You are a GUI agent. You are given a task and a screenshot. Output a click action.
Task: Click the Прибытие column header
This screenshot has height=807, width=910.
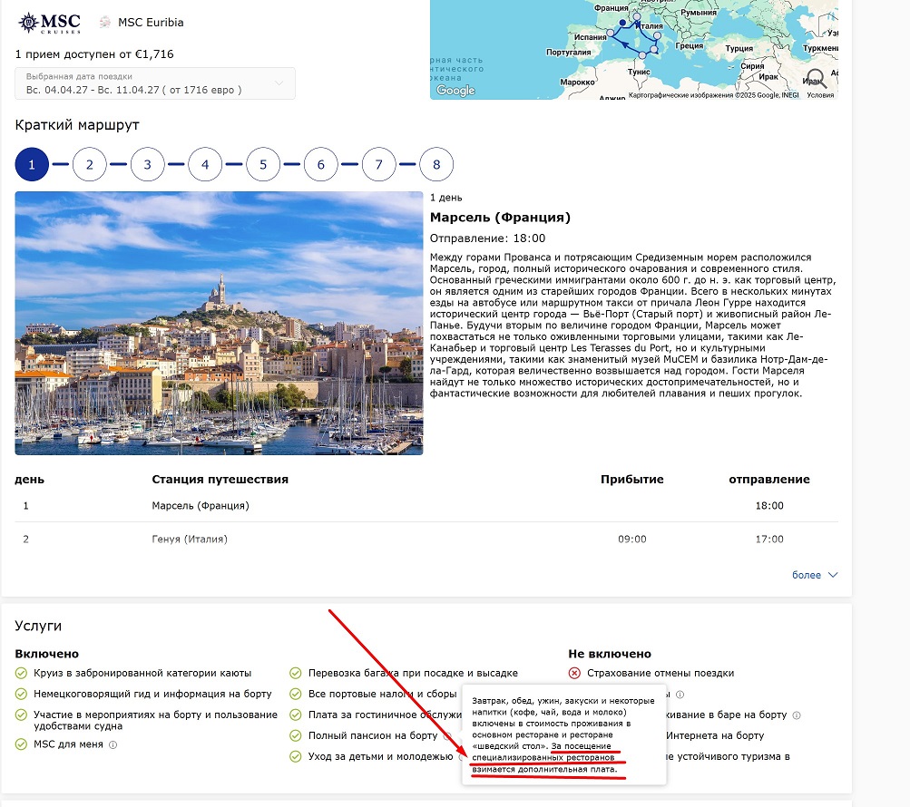[632, 479]
